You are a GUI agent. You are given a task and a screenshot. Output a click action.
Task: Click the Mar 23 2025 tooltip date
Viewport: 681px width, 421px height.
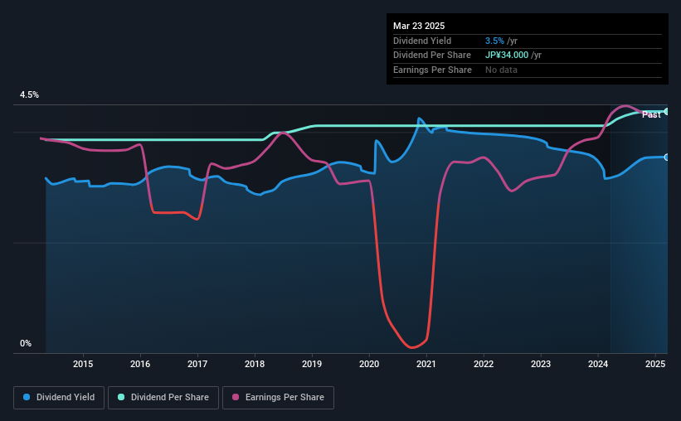tap(419, 26)
